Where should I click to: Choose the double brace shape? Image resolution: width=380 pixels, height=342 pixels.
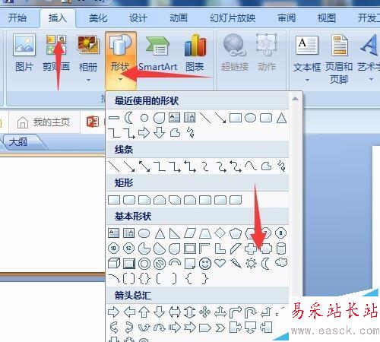tap(144, 278)
